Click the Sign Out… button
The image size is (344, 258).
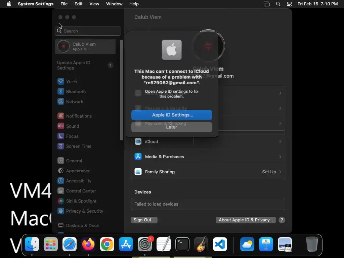(144, 220)
